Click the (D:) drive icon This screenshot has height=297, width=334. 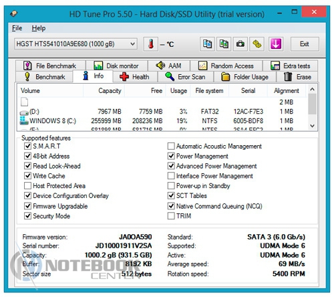click(24, 112)
